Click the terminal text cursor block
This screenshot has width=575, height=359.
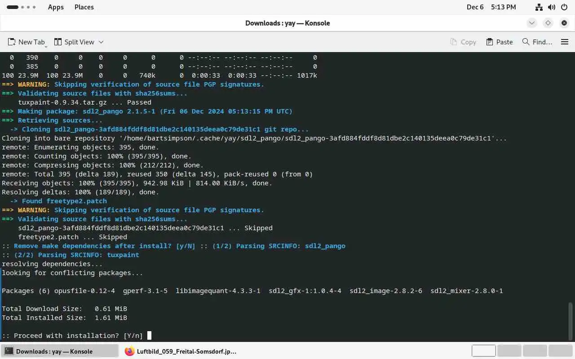[149, 336]
